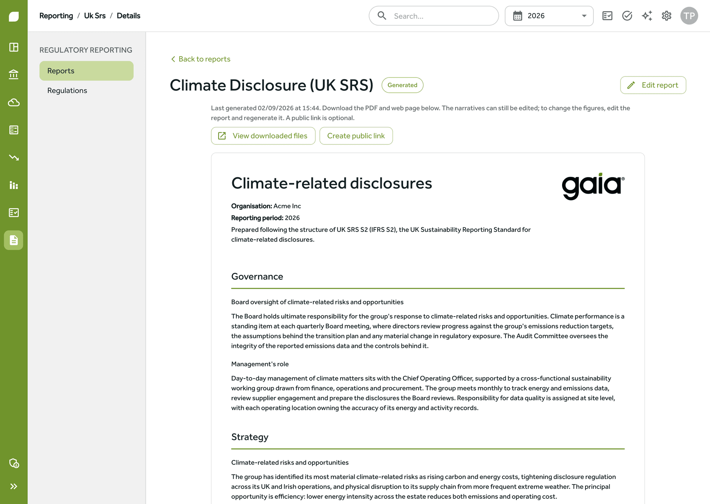The image size is (710, 504).
Task: Open the form list icon in sidebar
Action: (14, 130)
